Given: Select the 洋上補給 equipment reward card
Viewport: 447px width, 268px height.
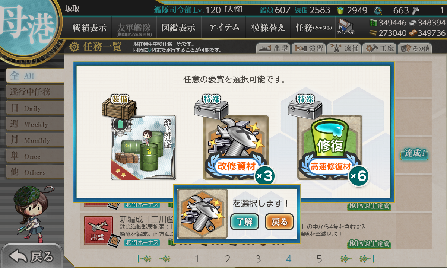Looking at the screenshot, I should click(x=143, y=148).
